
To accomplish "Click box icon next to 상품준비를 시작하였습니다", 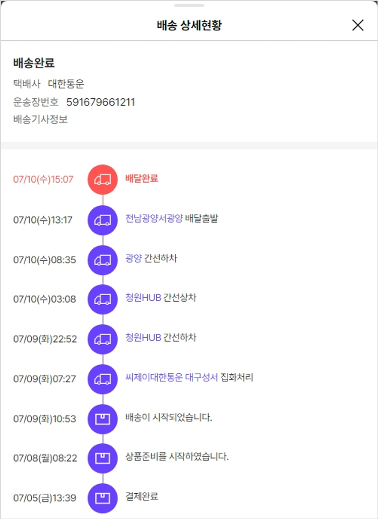I will coord(103,458).
